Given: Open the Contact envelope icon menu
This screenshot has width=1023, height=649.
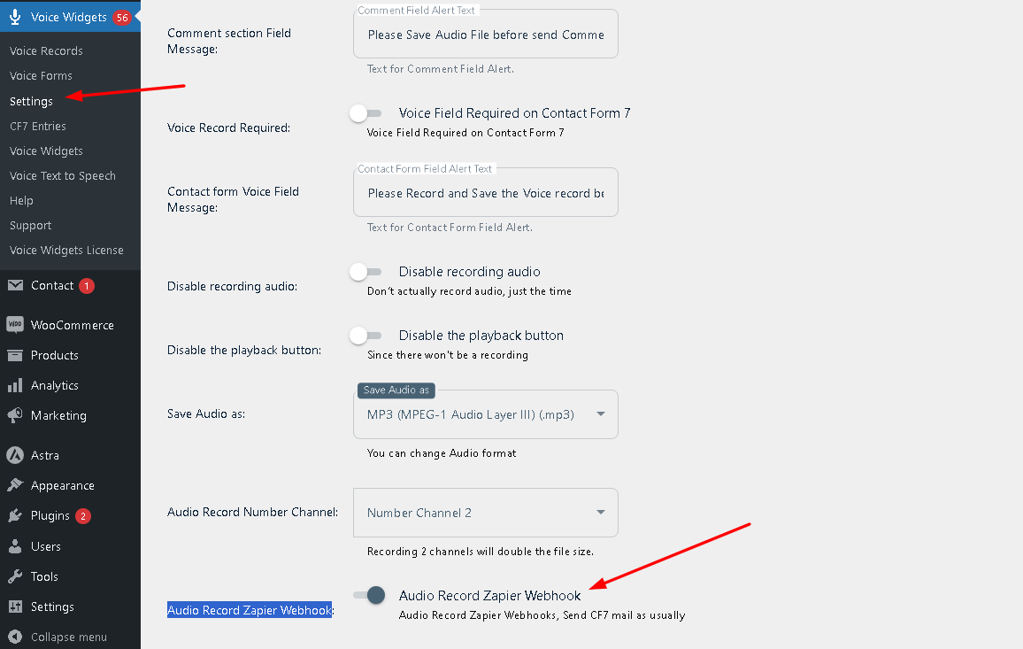Looking at the screenshot, I should (15, 285).
